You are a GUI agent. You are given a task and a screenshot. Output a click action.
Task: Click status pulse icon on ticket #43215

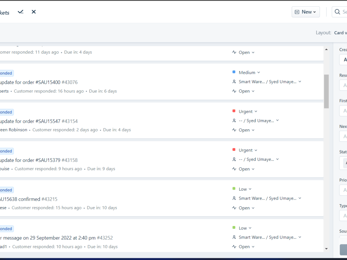click(234, 208)
